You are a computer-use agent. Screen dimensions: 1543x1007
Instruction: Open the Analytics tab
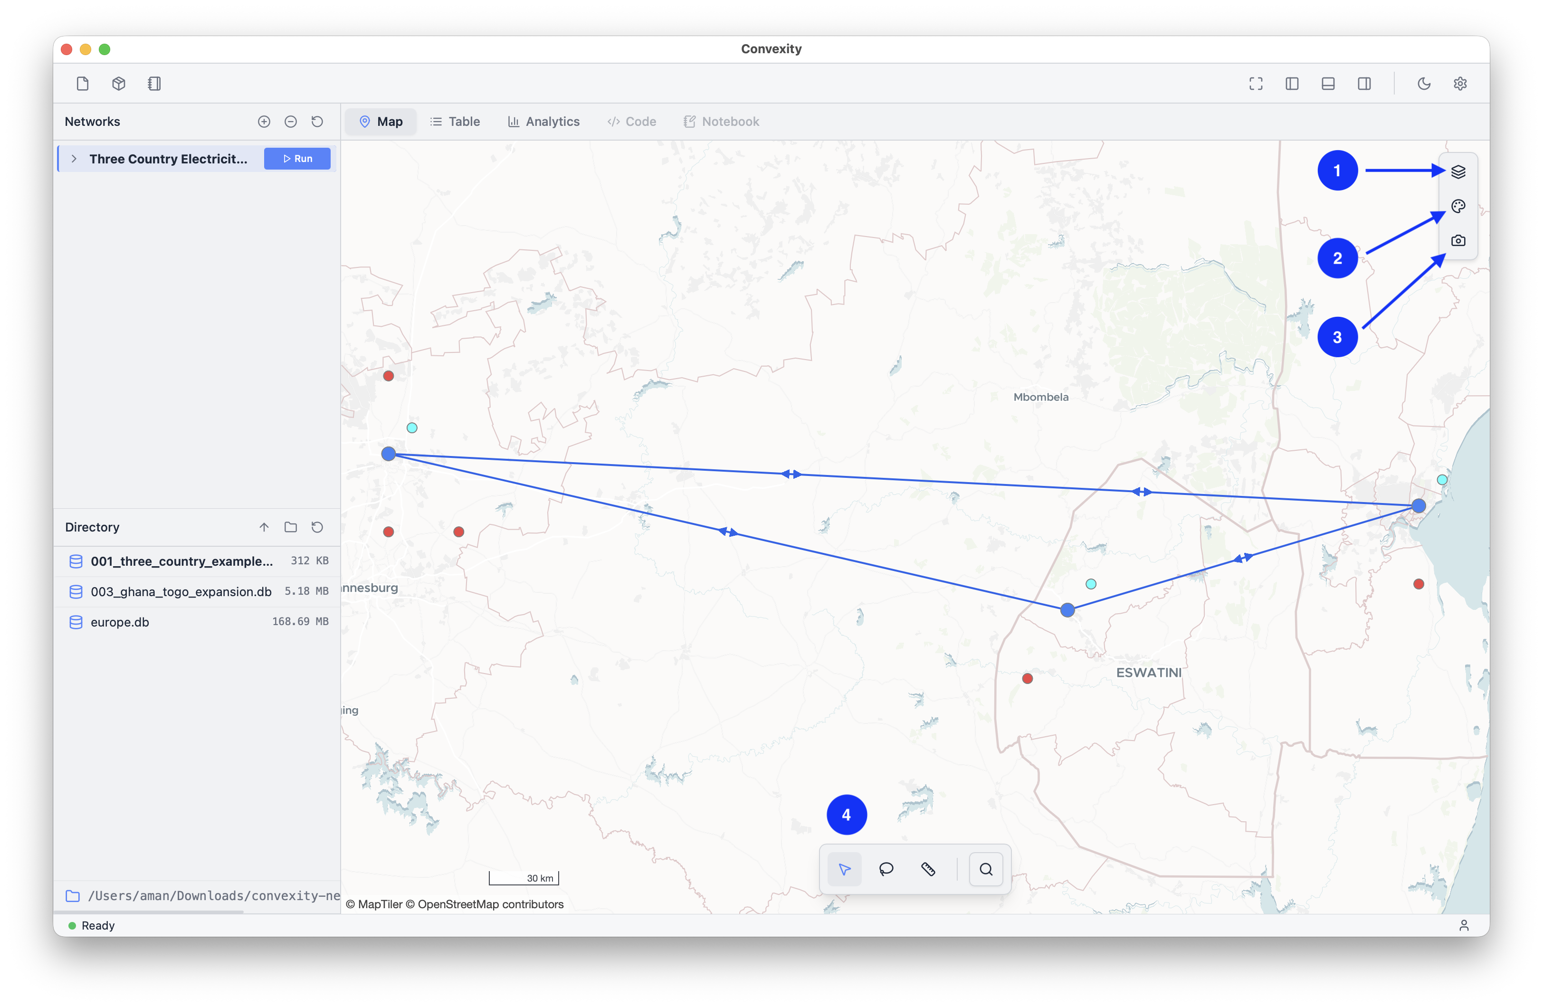543,121
